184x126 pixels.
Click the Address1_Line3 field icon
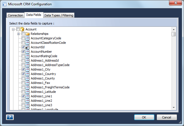pyautogui.click(x=27, y=105)
